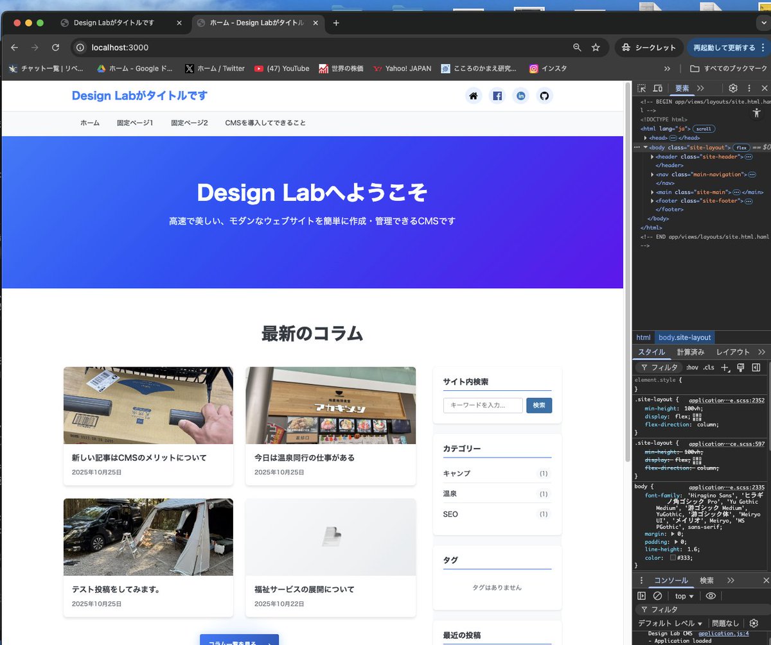Go back with browser back arrow

tap(15, 47)
